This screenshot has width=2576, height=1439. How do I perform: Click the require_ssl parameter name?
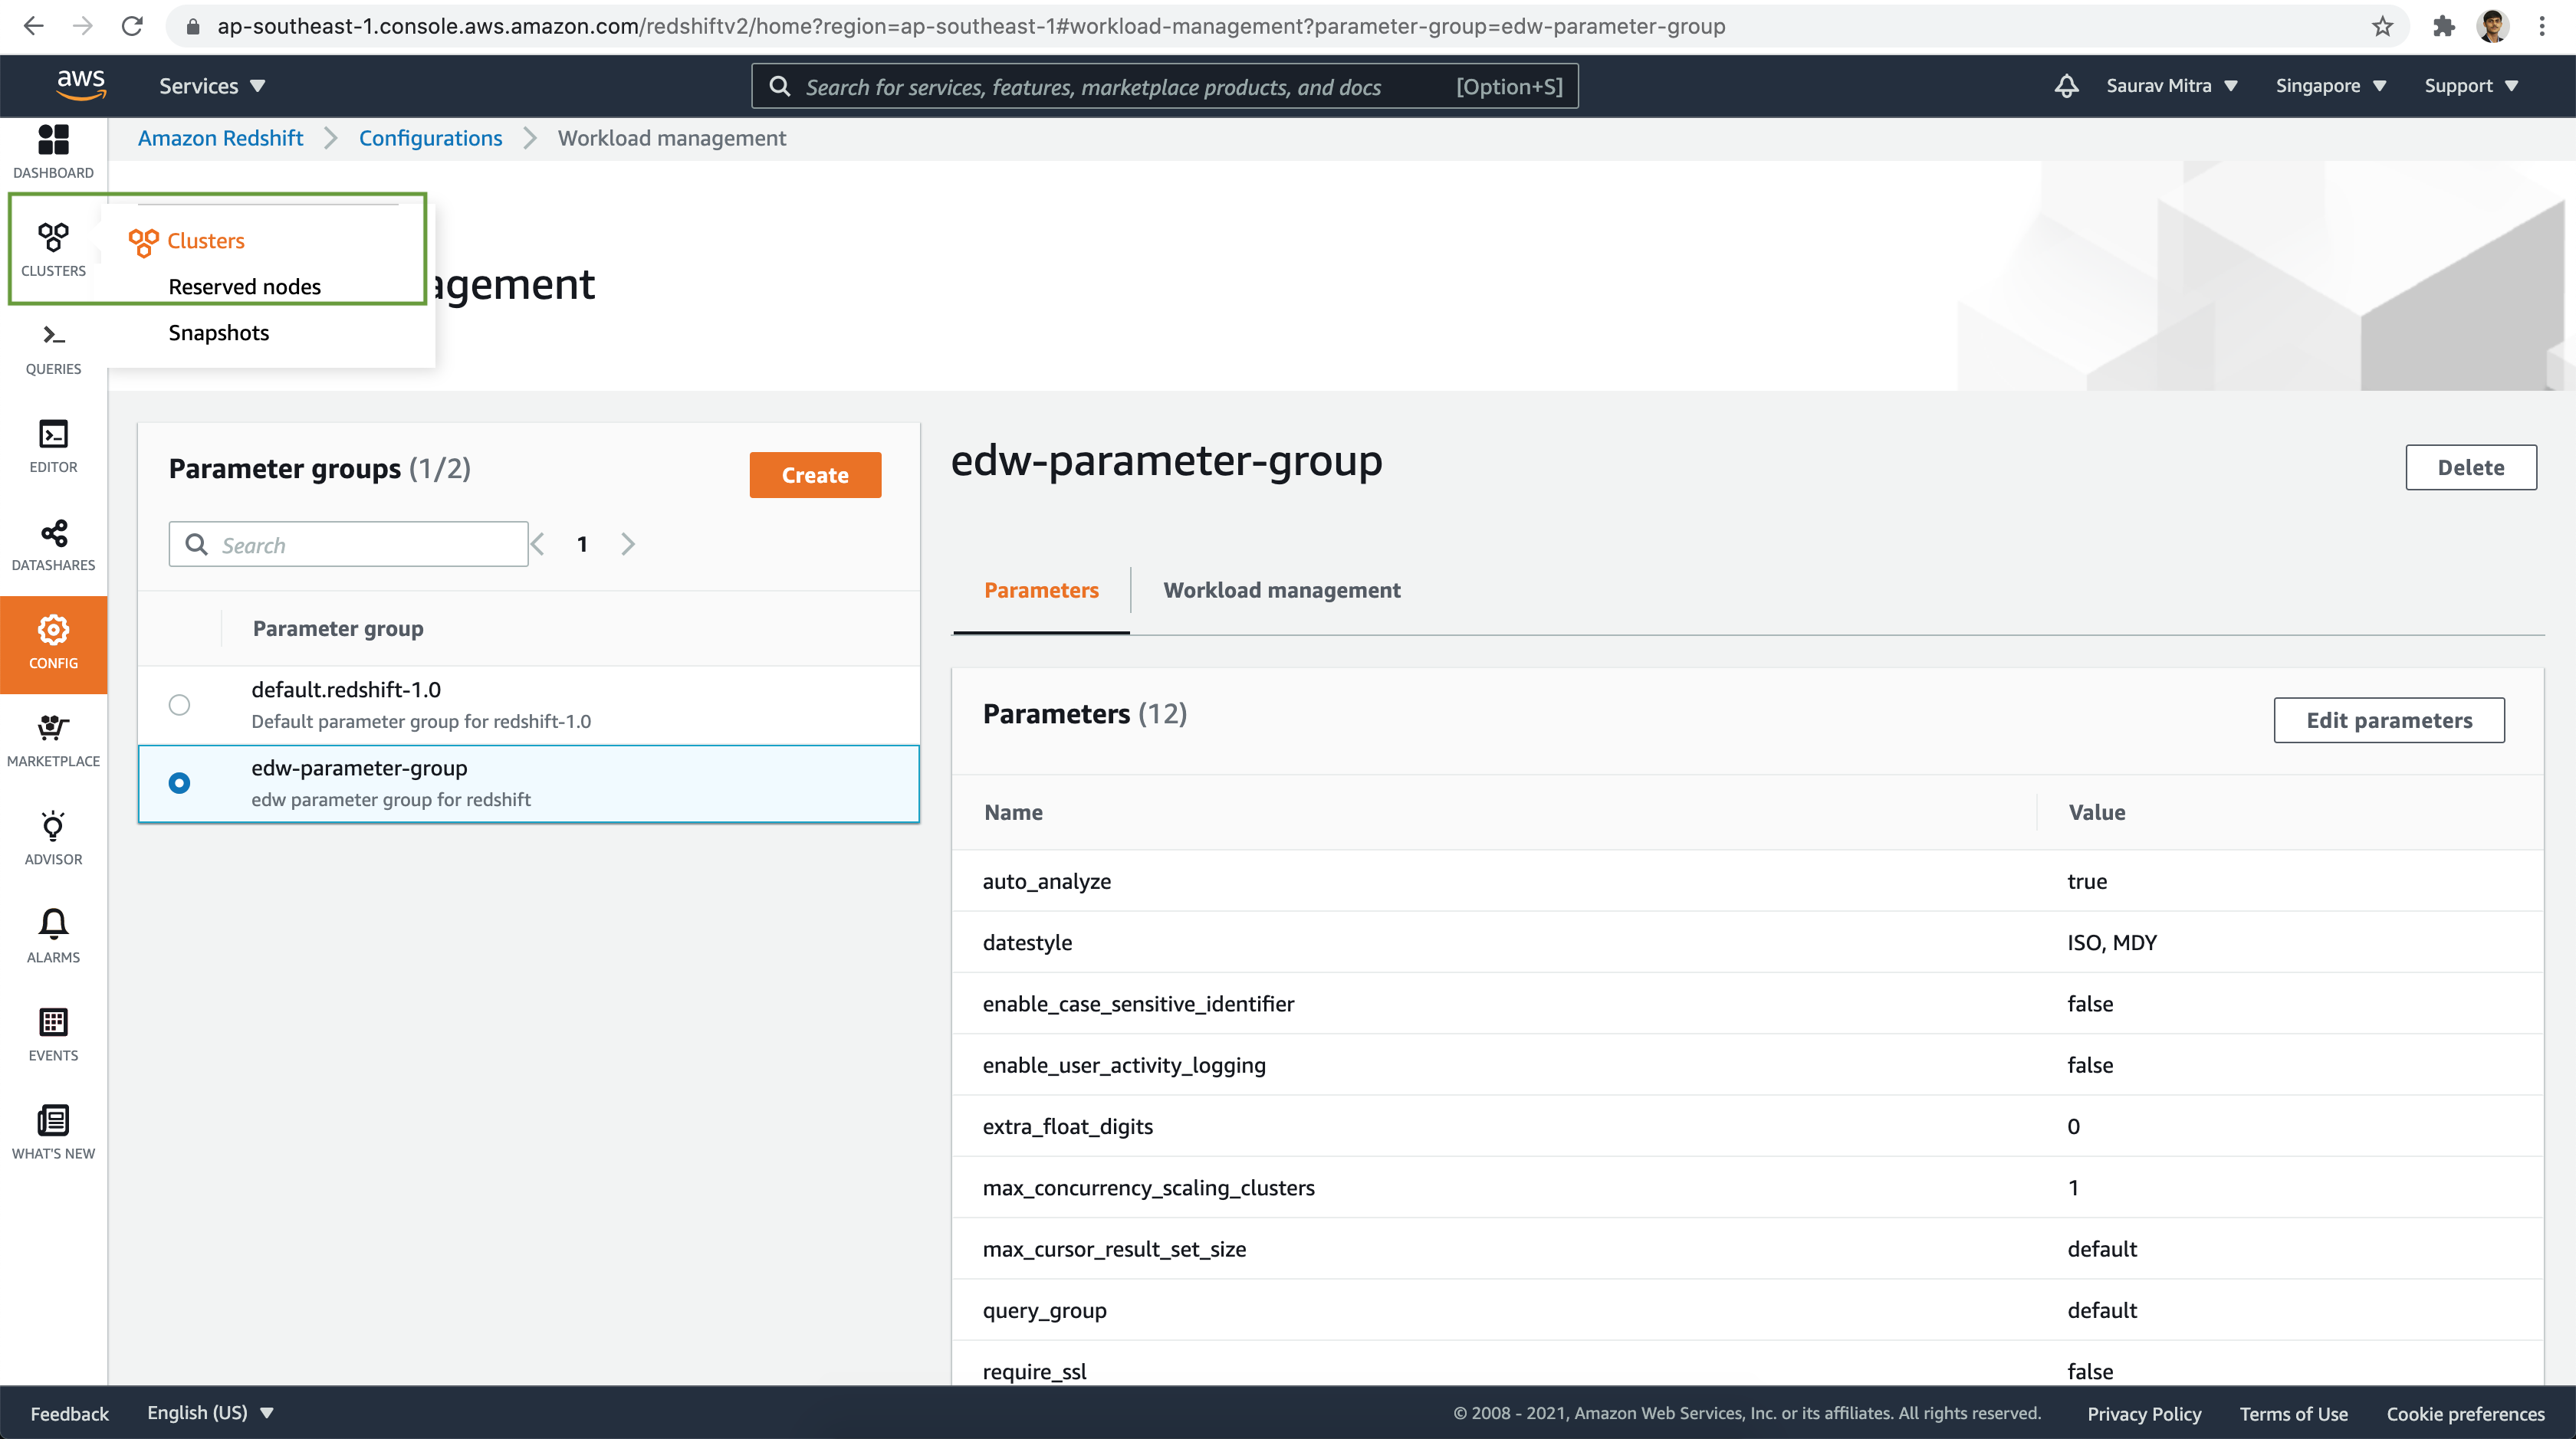(x=1034, y=1371)
